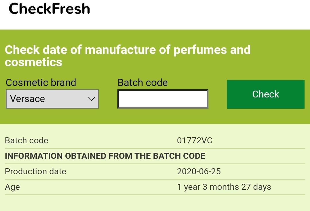Click the Age result text
The height and width of the screenshot is (211, 310).
tap(224, 187)
